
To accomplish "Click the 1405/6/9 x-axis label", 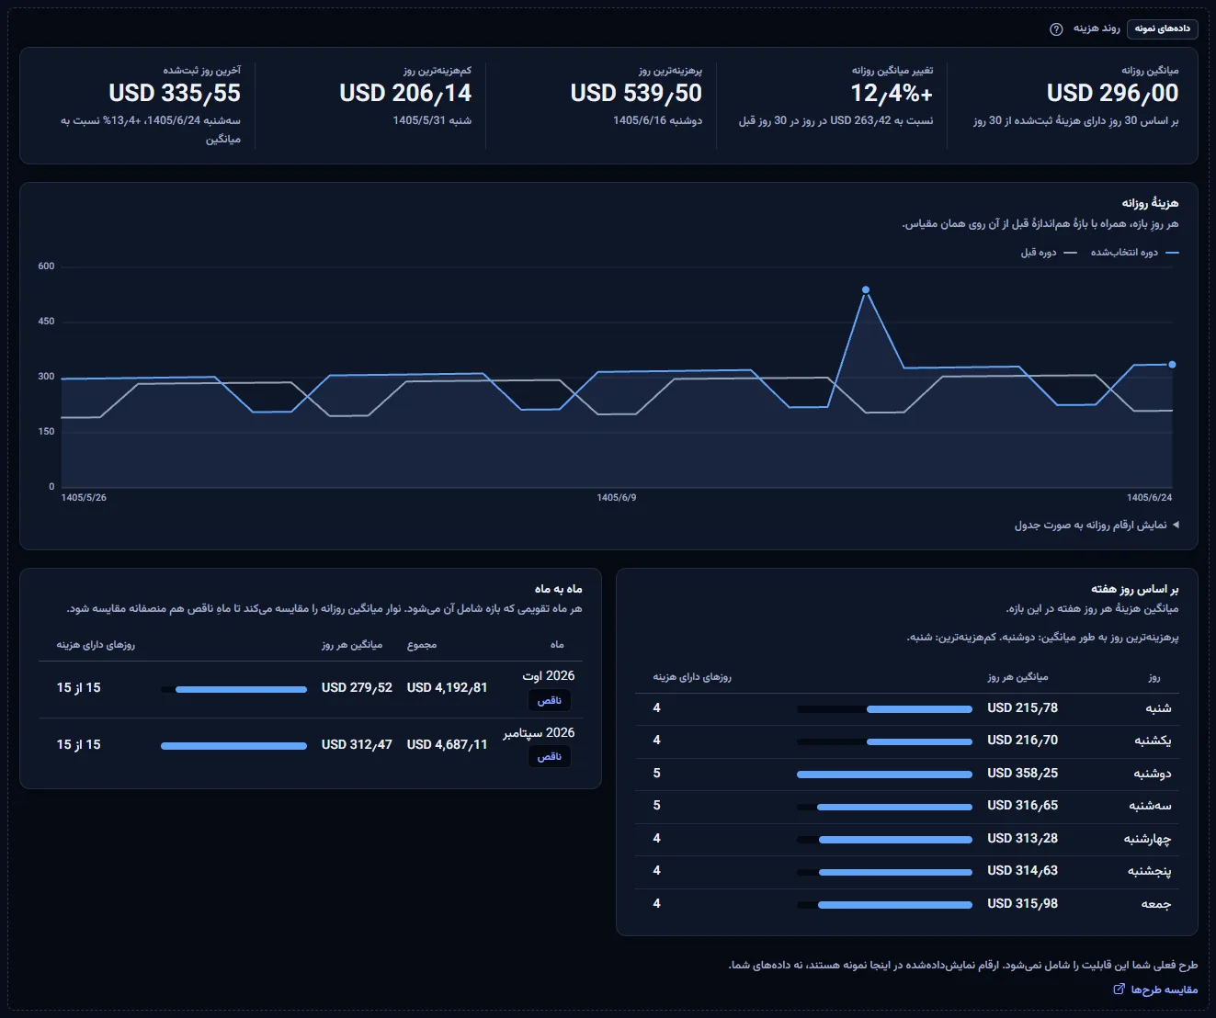I will 617,497.
